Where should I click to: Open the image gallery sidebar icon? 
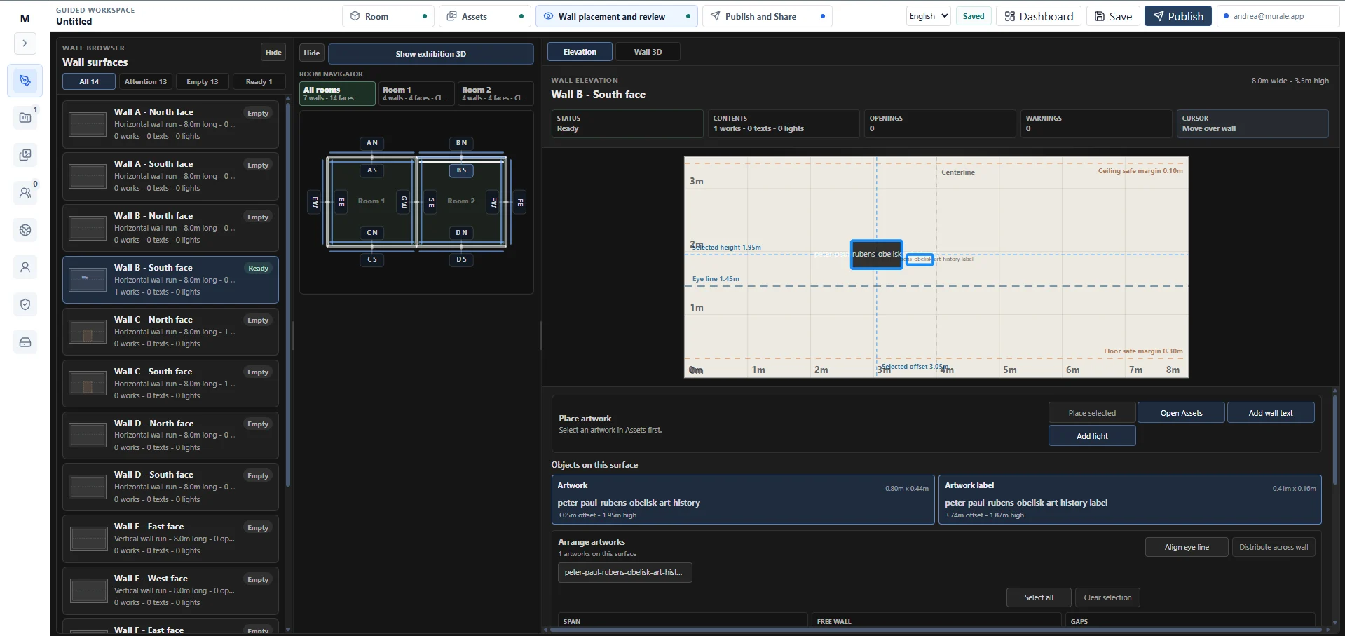click(x=25, y=155)
